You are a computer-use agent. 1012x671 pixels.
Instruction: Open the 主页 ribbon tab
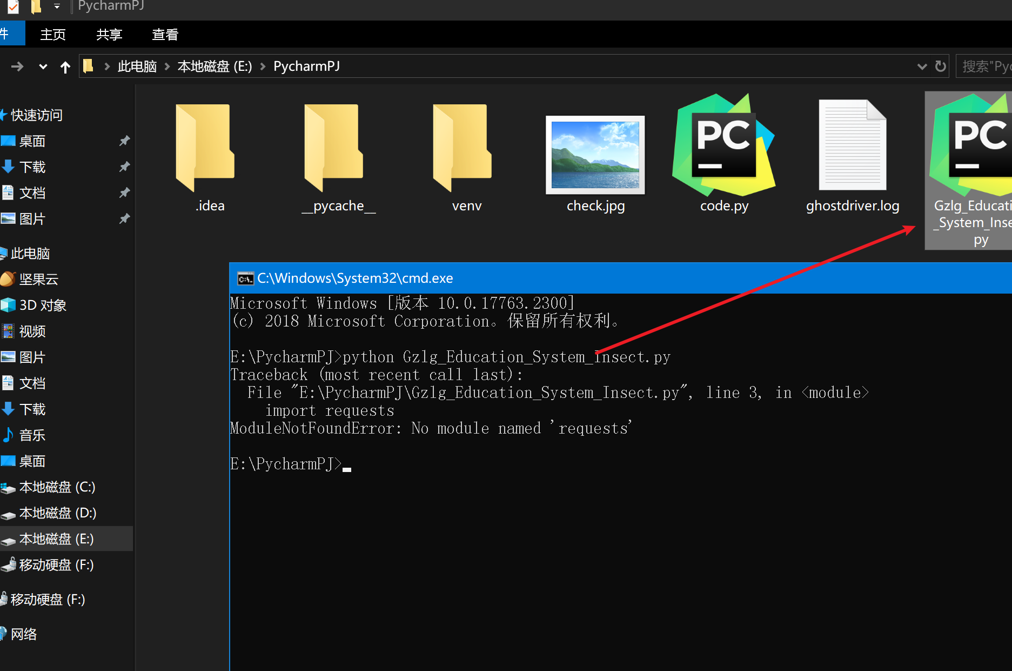[x=53, y=35]
